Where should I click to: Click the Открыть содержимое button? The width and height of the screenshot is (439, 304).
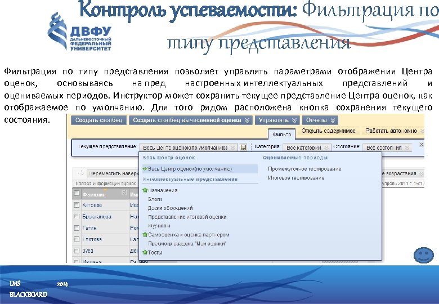(329, 131)
